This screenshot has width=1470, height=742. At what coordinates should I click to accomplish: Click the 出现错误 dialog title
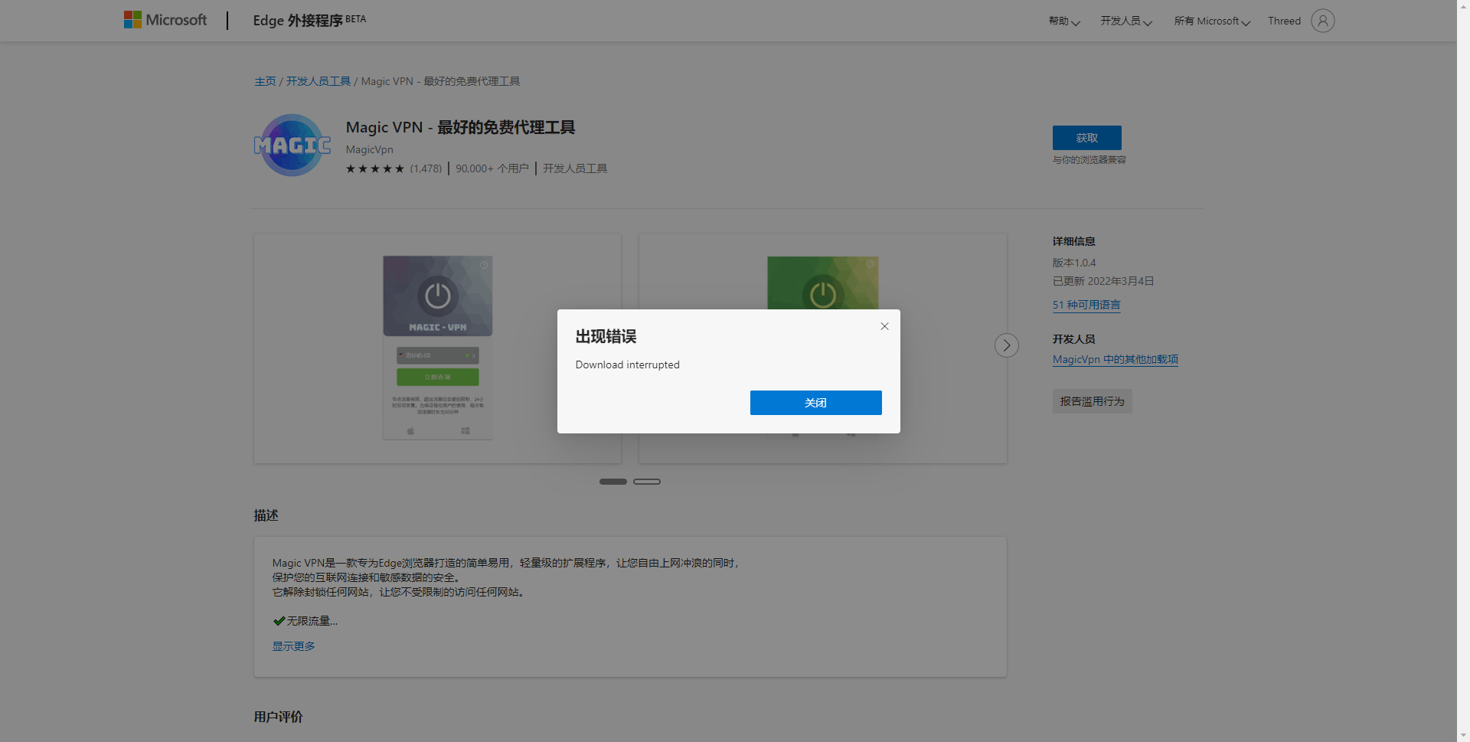[x=606, y=336]
